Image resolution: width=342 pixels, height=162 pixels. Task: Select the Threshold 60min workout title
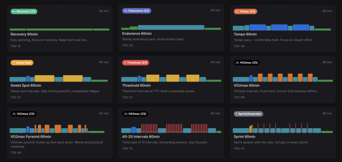(137, 86)
